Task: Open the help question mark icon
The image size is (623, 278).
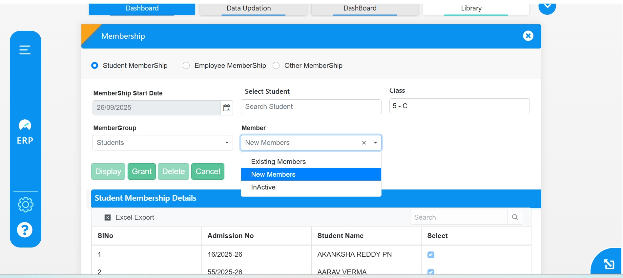Action: point(25,230)
